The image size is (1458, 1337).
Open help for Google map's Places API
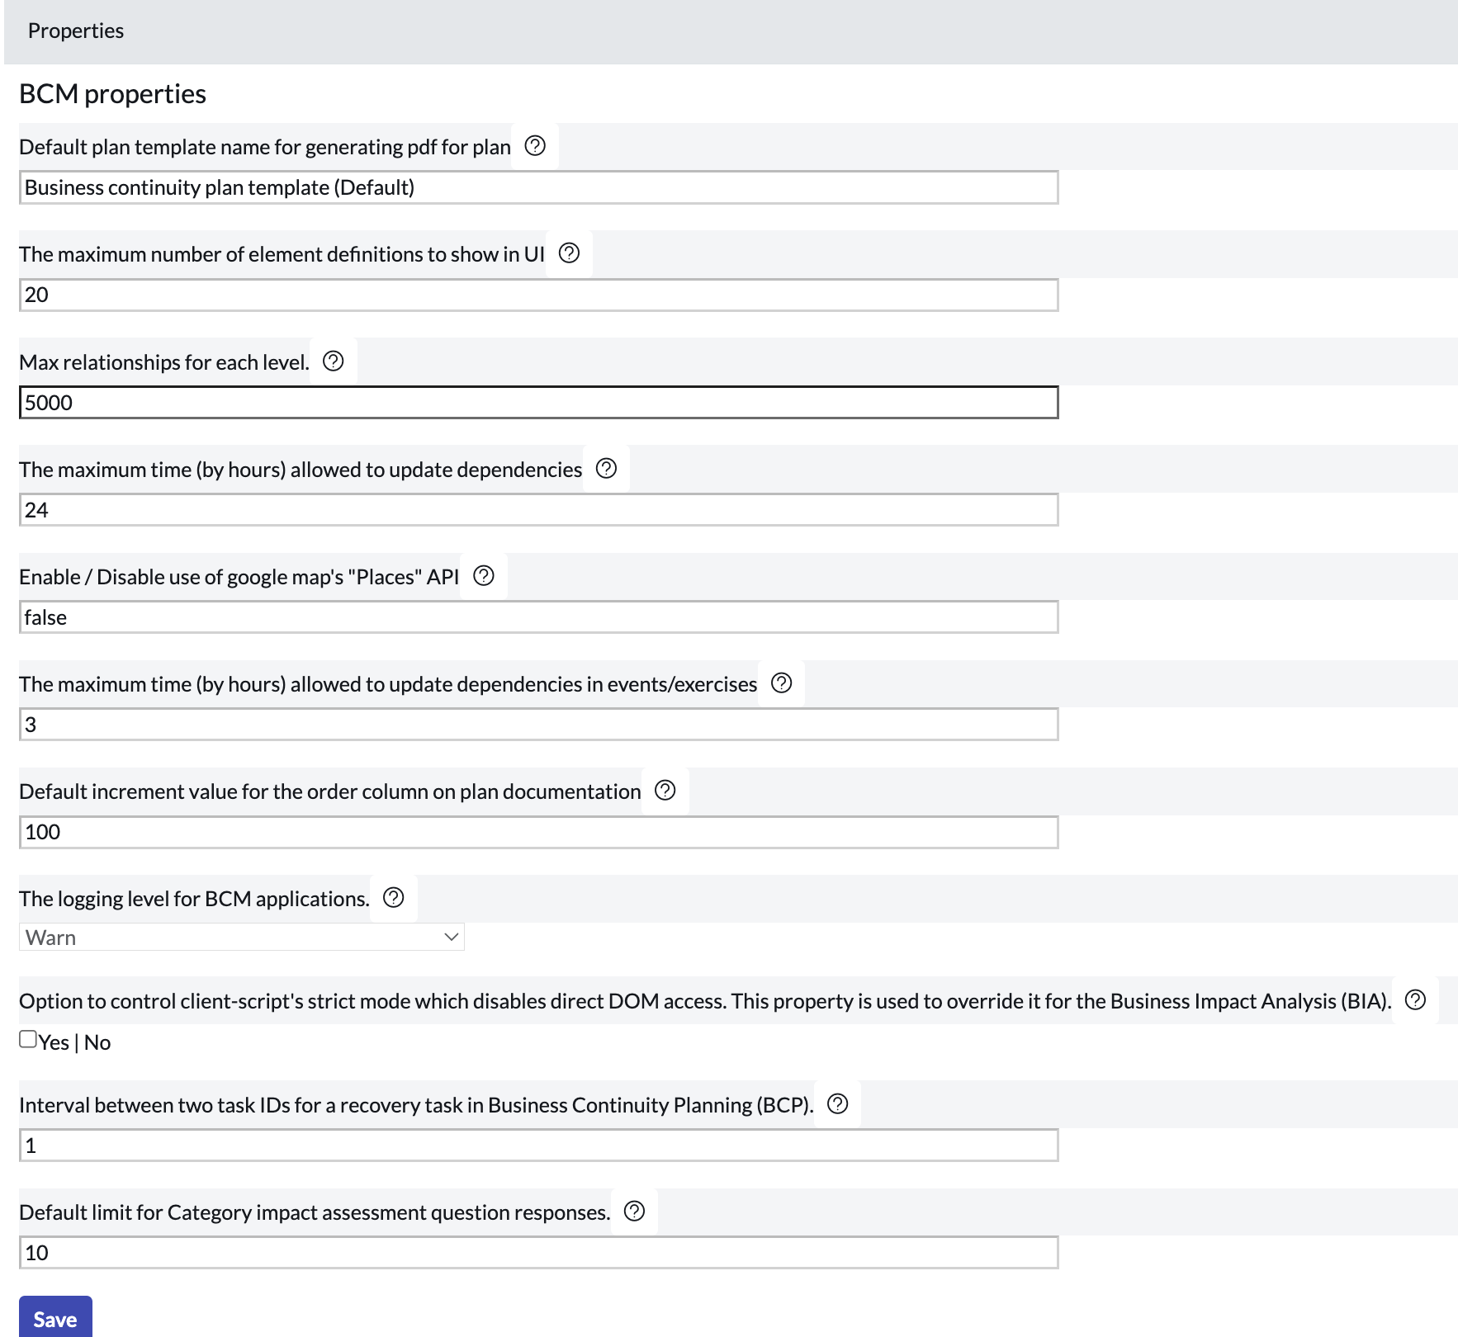point(484,576)
